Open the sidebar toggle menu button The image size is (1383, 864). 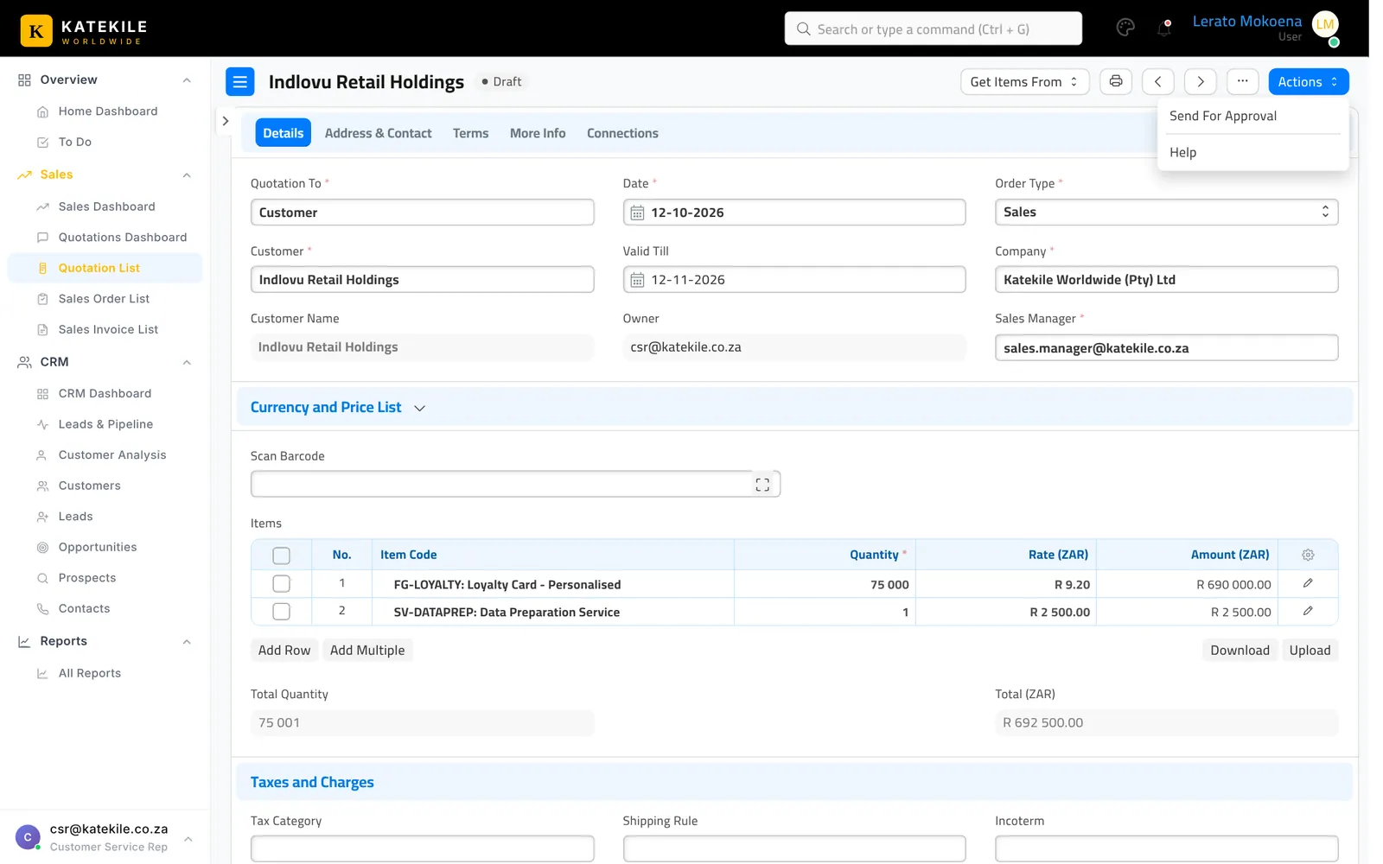[x=240, y=81]
